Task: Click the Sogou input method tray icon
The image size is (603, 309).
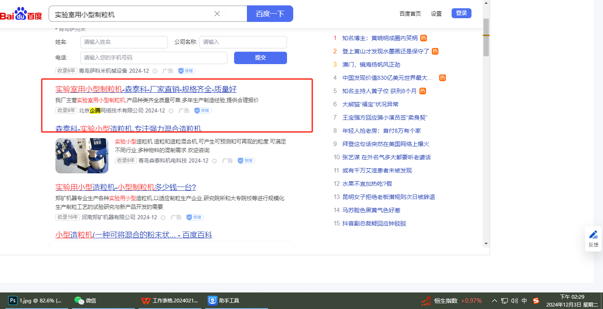Action: [x=536, y=301]
